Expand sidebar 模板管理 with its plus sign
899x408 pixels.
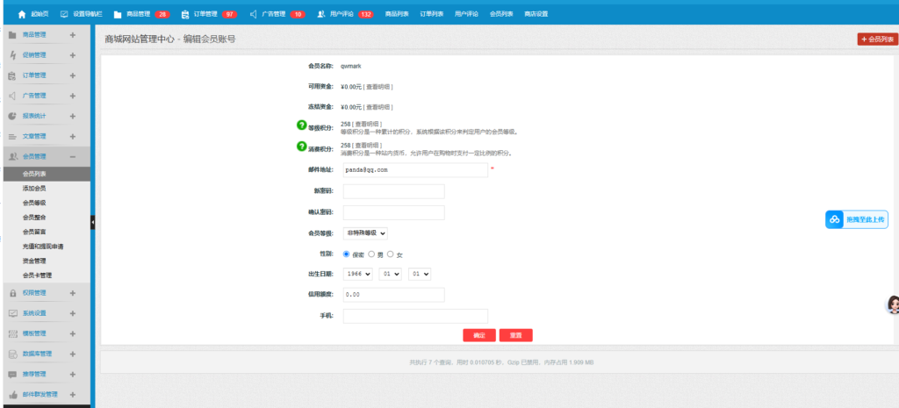click(x=72, y=333)
